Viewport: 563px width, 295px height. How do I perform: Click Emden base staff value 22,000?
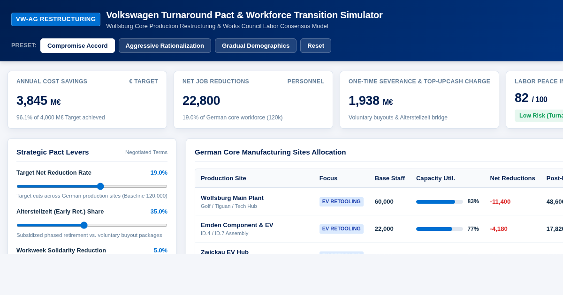384,229
